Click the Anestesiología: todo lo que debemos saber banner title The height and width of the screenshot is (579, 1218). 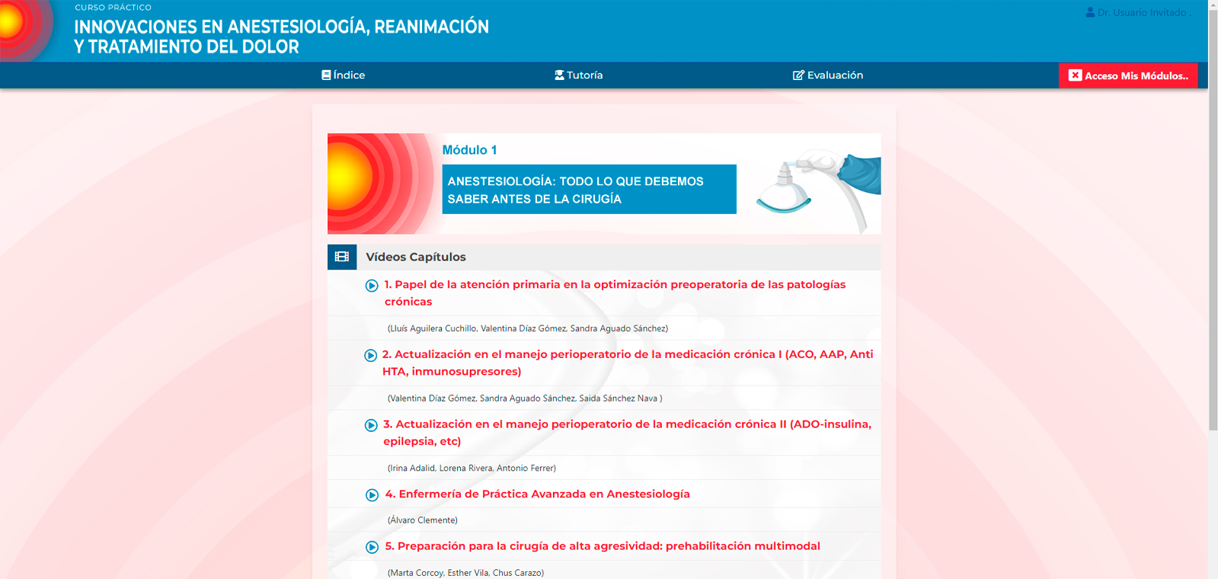point(589,190)
